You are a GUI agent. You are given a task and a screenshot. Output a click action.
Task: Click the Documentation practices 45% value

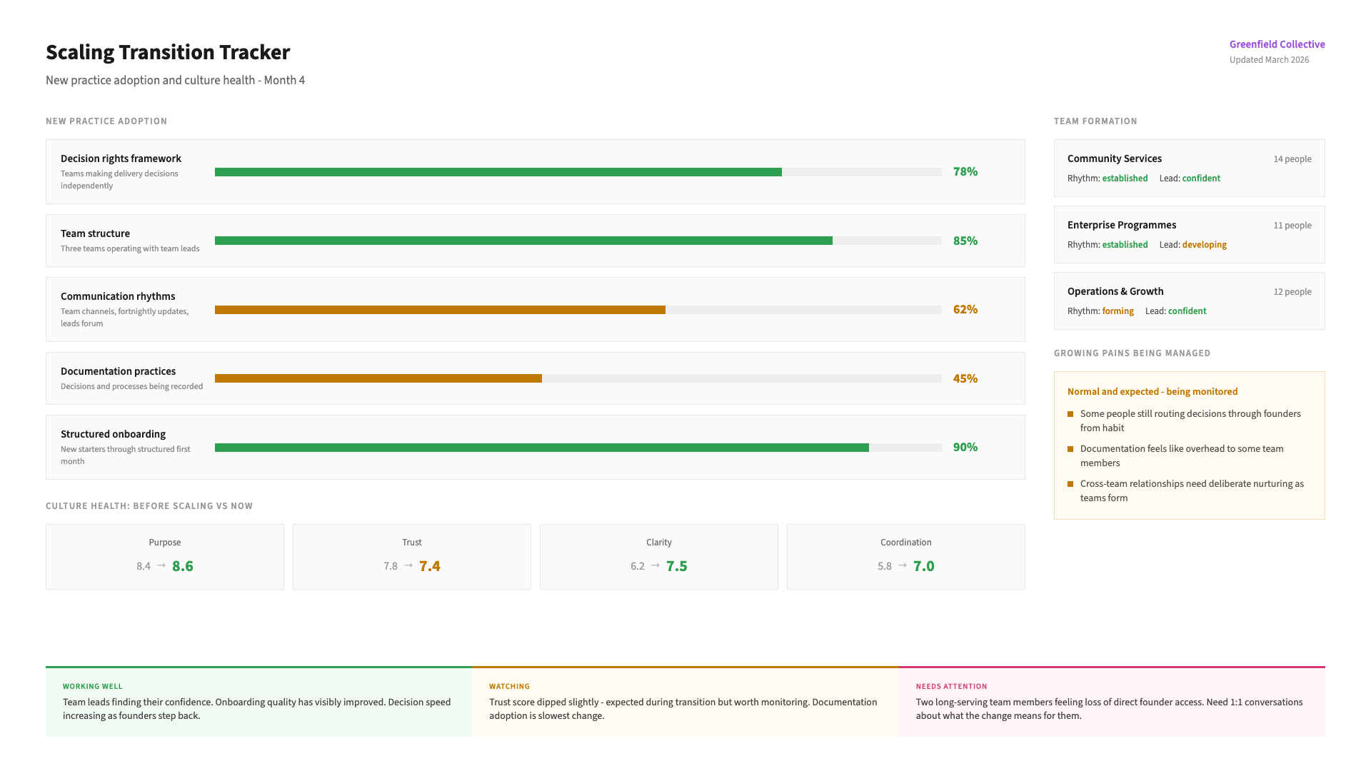click(x=965, y=378)
